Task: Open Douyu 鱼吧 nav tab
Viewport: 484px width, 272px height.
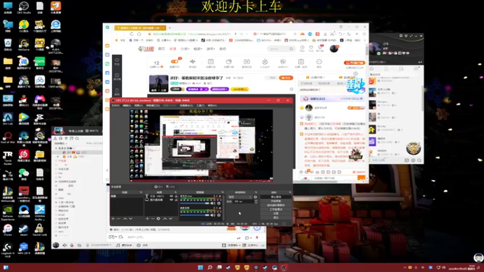Action: pos(222,49)
